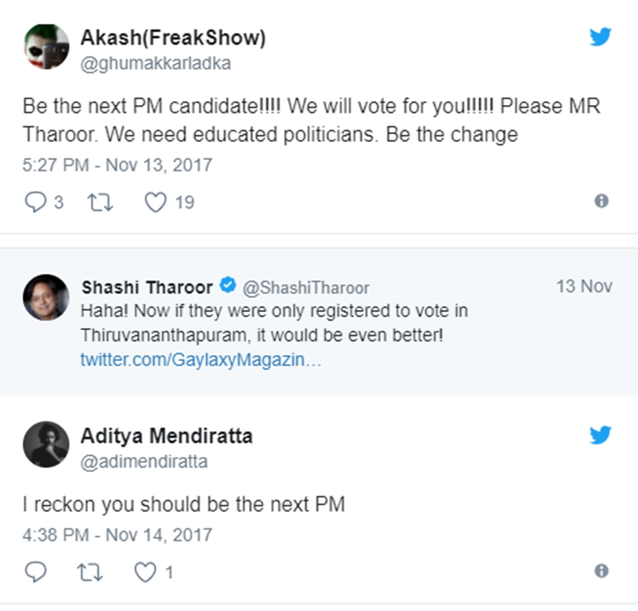The height and width of the screenshot is (611, 638).
Task: Click the reply icon on Akash's tweet
Action: (x=35, y=202)
